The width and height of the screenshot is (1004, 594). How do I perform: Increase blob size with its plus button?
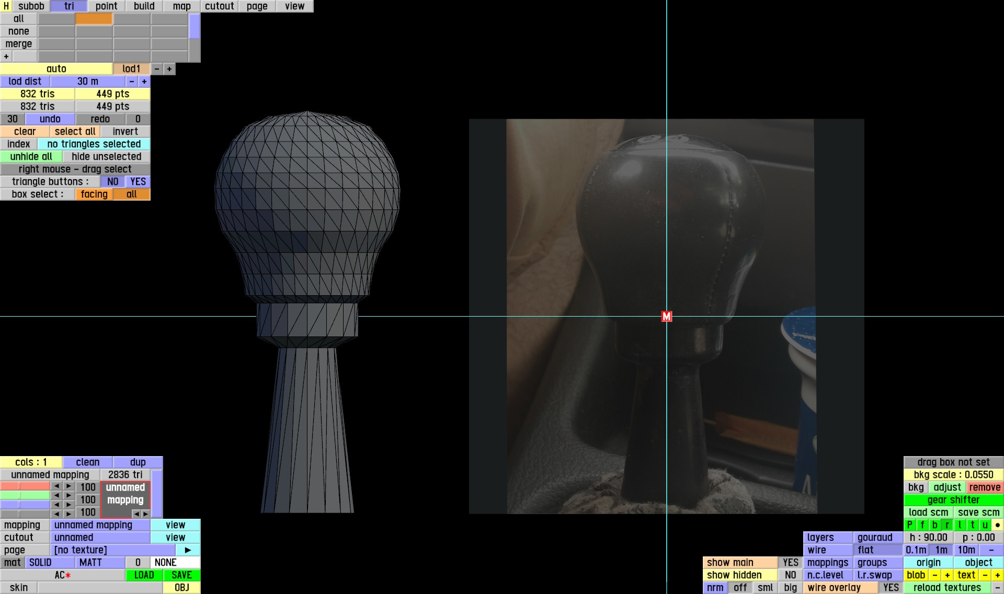[947, 575]
